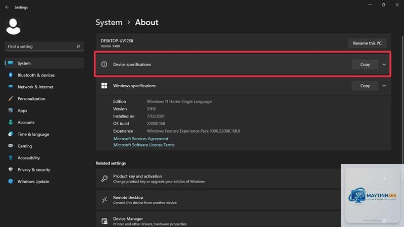Click Rename this PC button
The height and width of the screenshot is (227, 404).
[x=367, y=43]
